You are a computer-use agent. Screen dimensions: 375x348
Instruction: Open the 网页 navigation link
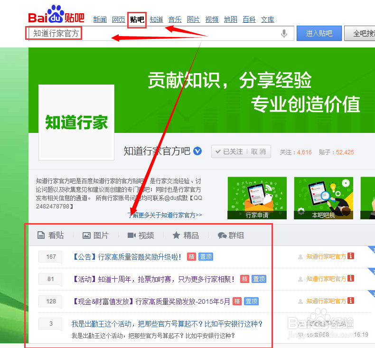click(118, 19)
